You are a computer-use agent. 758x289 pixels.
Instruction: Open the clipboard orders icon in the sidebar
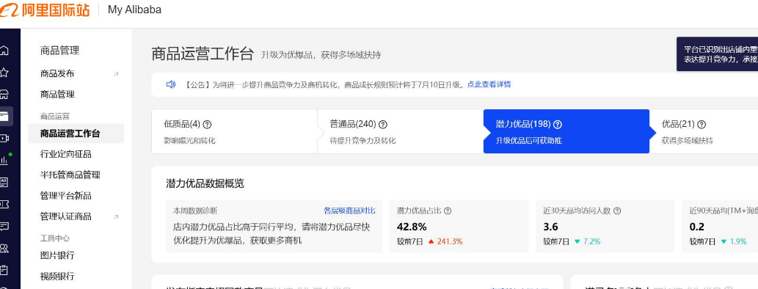(4, 270)
